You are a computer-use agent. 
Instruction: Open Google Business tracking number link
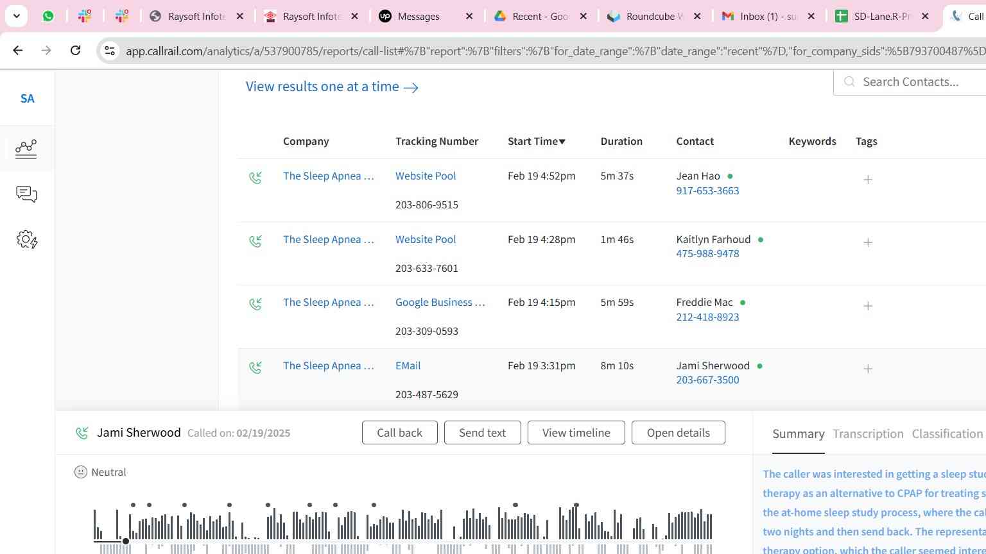(440, 302)
